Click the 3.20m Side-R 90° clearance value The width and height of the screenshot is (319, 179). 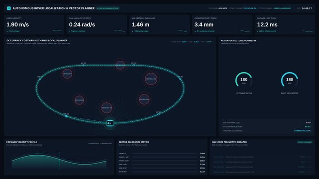[202, 168]
